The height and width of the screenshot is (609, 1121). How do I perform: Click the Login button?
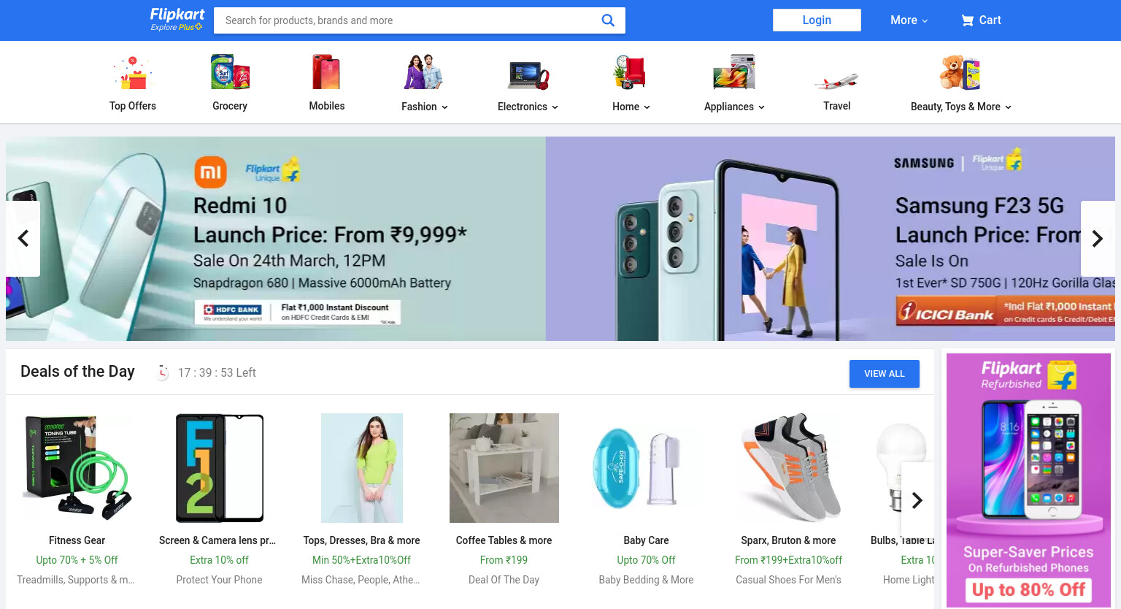817,20
